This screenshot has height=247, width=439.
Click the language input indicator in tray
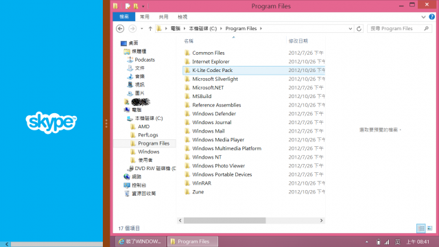[398, 242]
